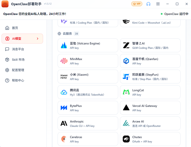Screen dimensions: 191x147
Task: Select the MiniMax provider card
Action: tap(88, 61)
